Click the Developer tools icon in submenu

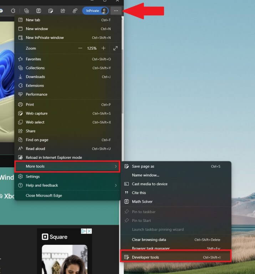(x=127, y=257)
